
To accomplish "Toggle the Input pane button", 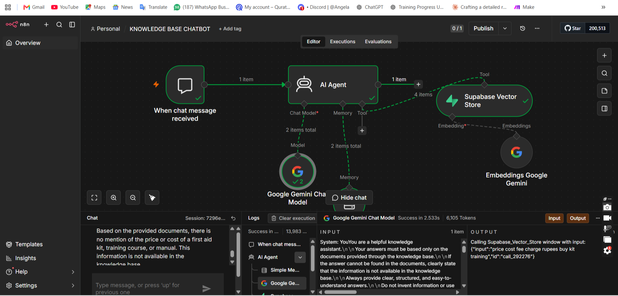I will coord(554,218).
